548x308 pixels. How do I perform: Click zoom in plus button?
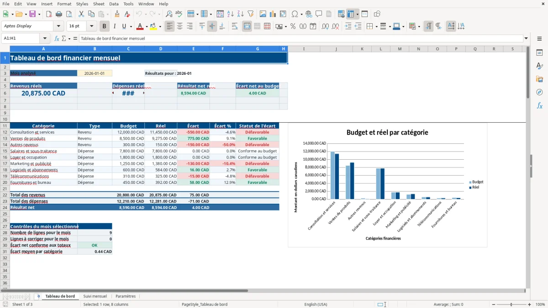click(x=531, y=304)
